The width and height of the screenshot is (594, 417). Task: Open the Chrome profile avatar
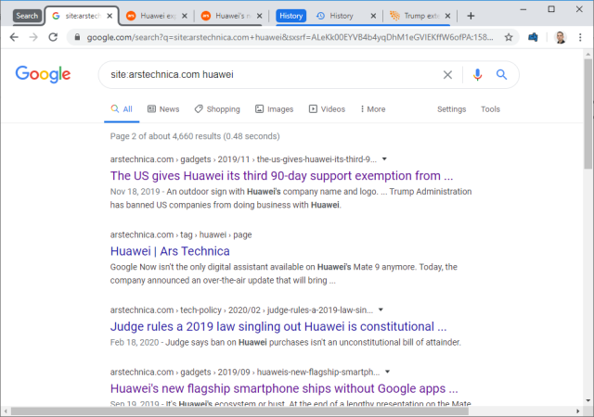[561, 37]
